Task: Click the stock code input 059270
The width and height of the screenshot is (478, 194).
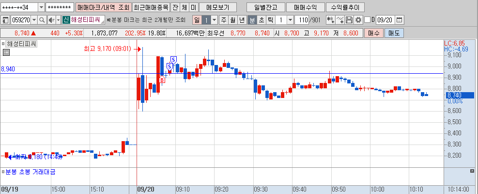Action: (21, 20)
